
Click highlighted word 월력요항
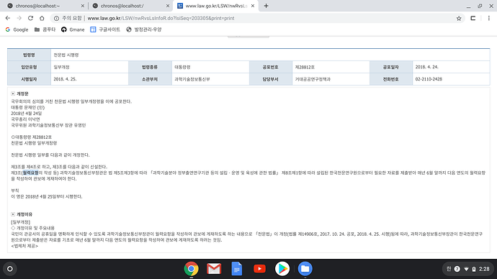(30, 173)
